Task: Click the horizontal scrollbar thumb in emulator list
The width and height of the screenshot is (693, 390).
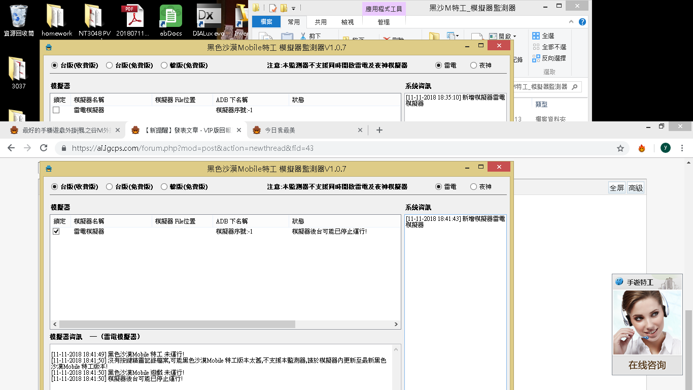Action: tap(177, 324)
